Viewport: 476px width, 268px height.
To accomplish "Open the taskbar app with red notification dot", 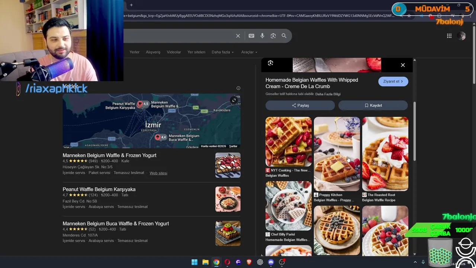I will click(282, 262).
